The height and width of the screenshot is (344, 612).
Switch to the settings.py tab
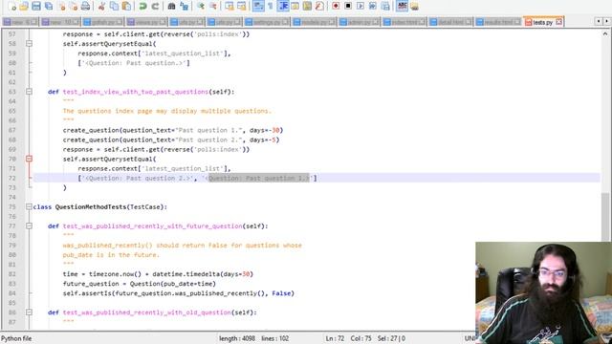pos(268,22)
